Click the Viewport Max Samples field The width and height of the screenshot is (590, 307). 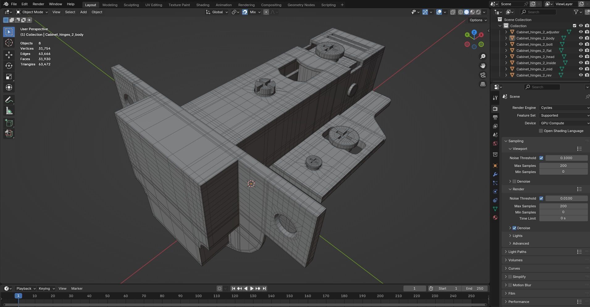[x=563, y=166]
